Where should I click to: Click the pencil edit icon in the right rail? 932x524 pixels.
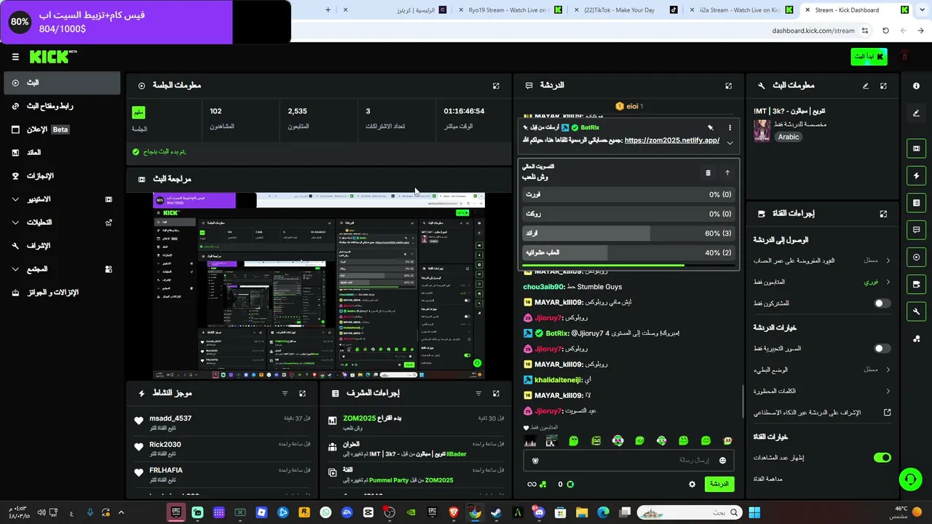[x=916, y=114]
